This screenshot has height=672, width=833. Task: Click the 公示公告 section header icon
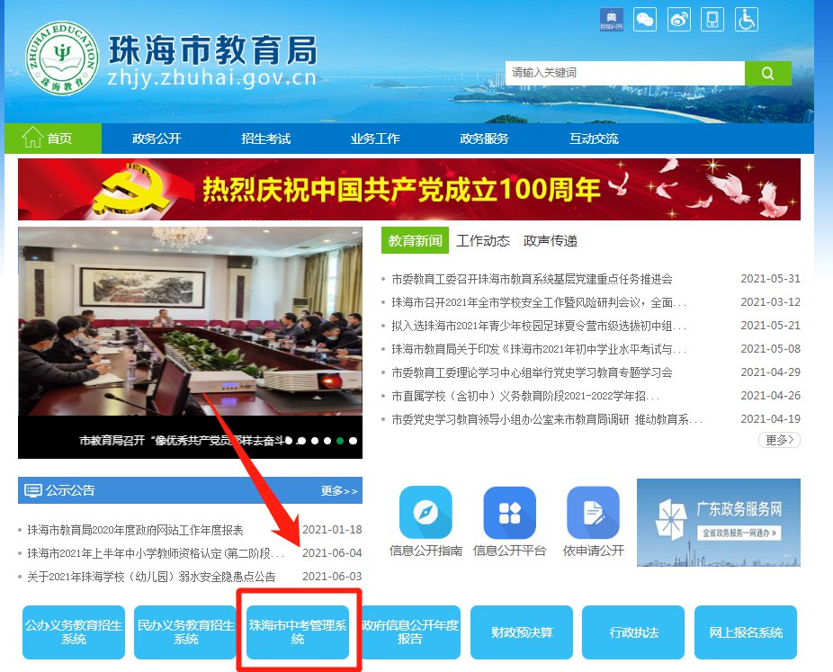coord(33,490)
